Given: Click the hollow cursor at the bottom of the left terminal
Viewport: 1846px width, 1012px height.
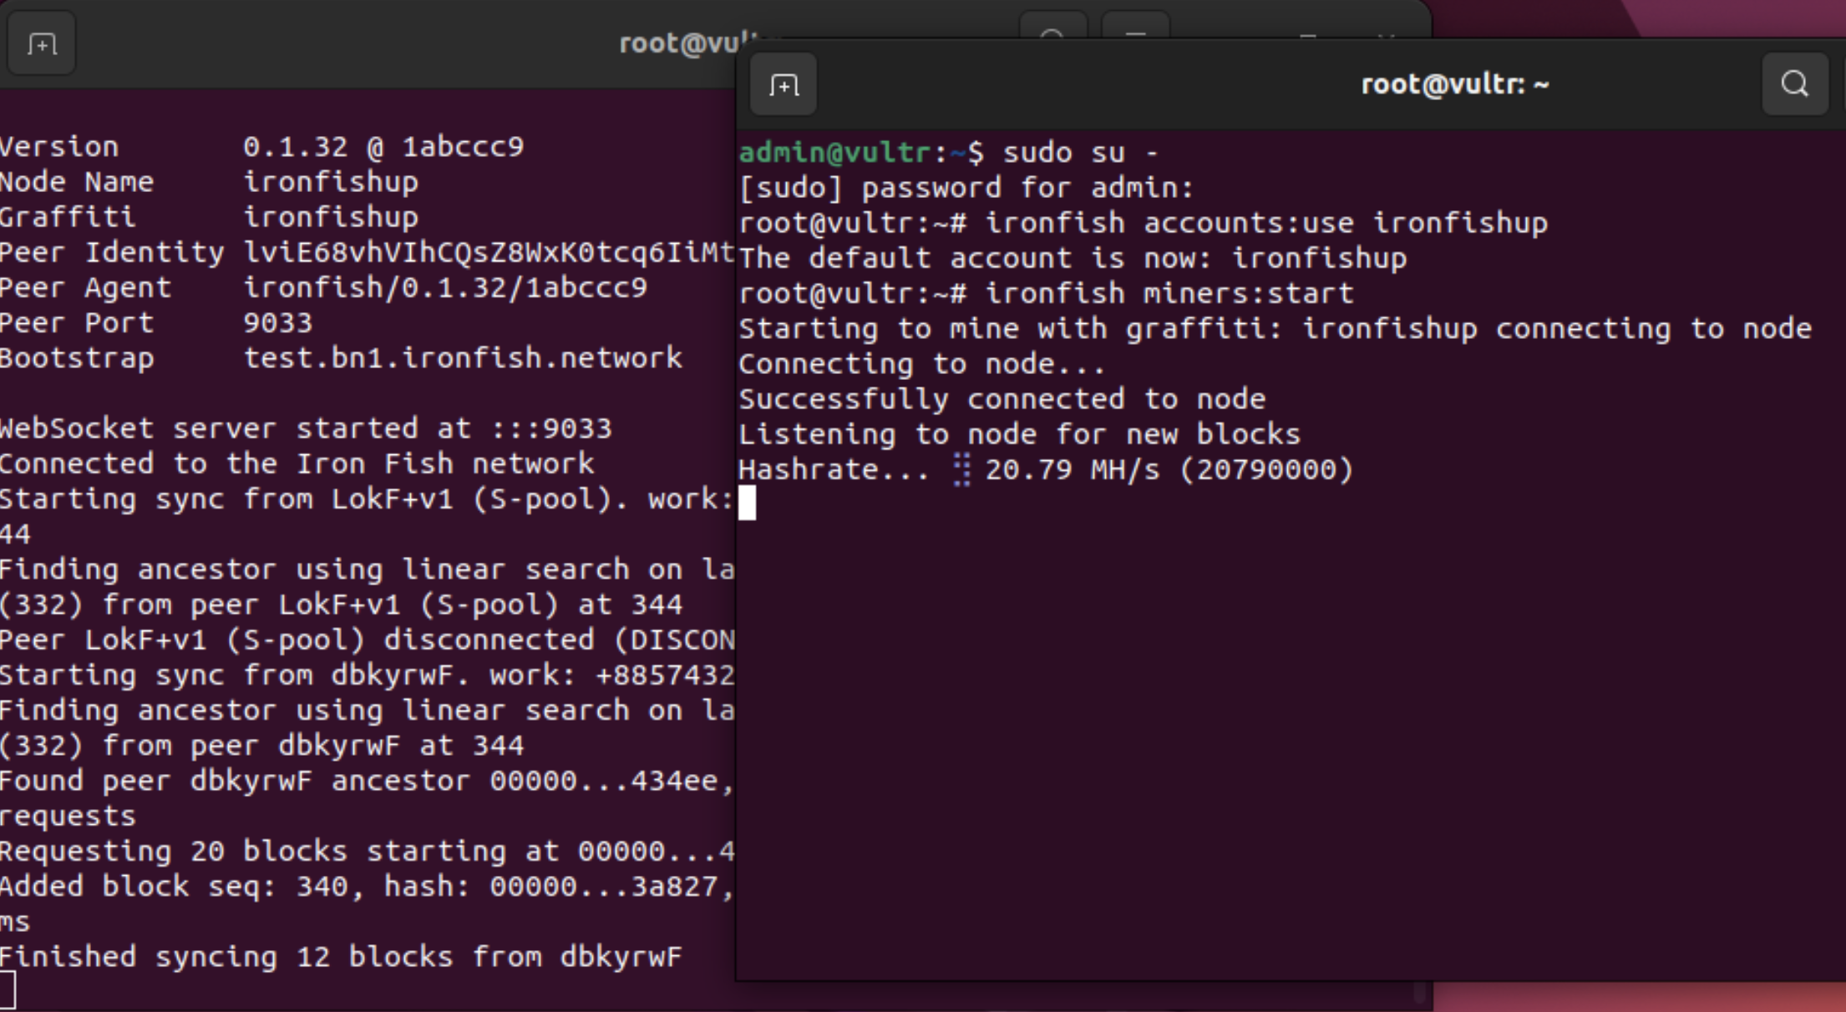Looking at the screenshot, I should (7, 990).
